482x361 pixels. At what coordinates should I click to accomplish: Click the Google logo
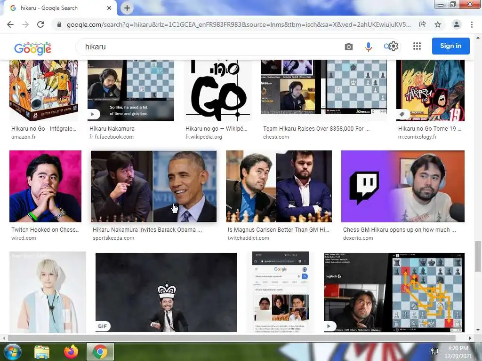[32, 48]
